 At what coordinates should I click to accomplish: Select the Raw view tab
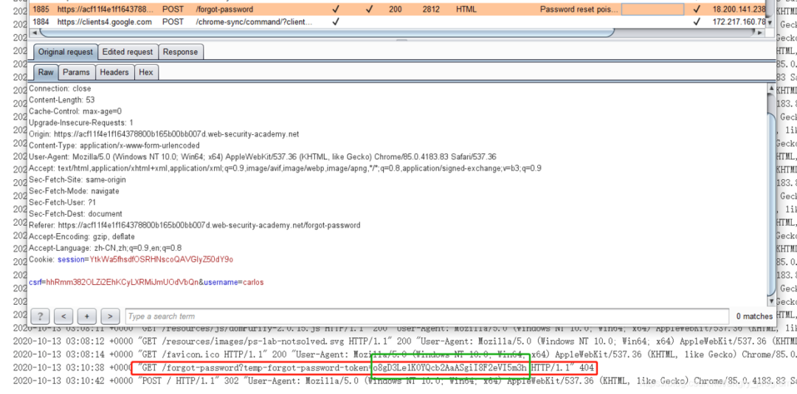[46, 72]
